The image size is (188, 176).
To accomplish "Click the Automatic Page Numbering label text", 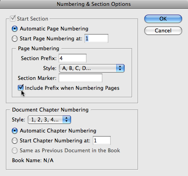I will pos(54,29).
